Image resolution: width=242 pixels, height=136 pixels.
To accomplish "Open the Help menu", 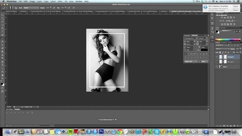I will tap(87, 2).
